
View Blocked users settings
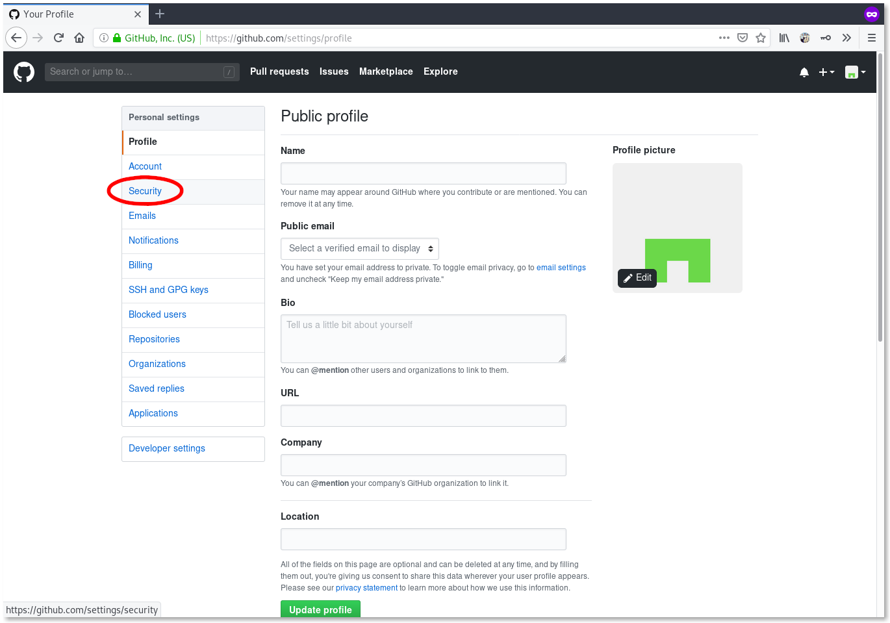[193, 315]
